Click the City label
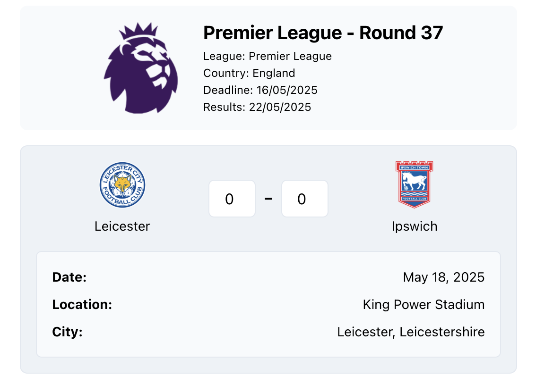Image resolution: width=536 pixels, height=384 pixels. click(67, 332)
